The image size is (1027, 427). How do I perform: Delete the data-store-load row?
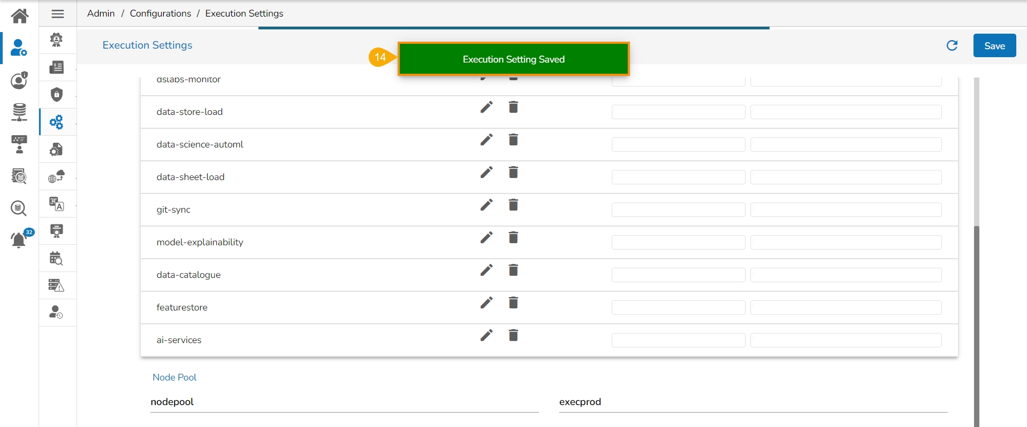[513, 107]
